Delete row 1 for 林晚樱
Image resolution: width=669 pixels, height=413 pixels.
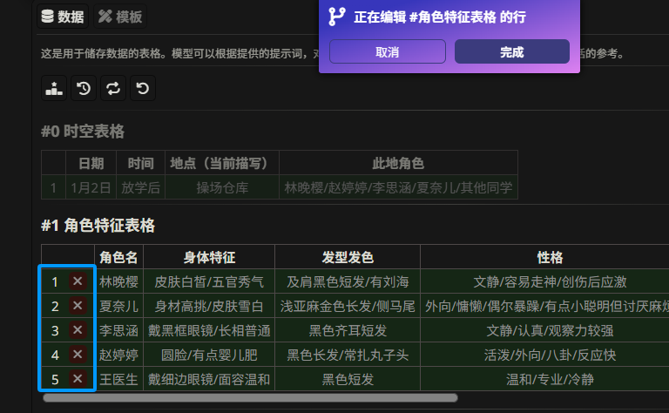pyautogui.click(x=78, y=281)
